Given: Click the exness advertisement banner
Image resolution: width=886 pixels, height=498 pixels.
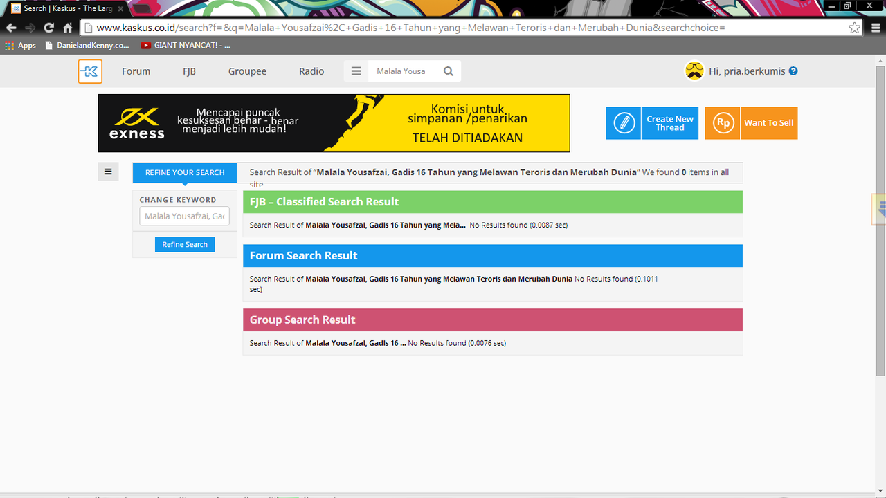Looking at the screenshot, I should pos(334,123).
